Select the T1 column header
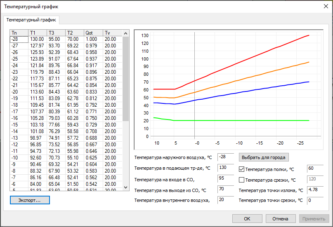 coord(37,33)
